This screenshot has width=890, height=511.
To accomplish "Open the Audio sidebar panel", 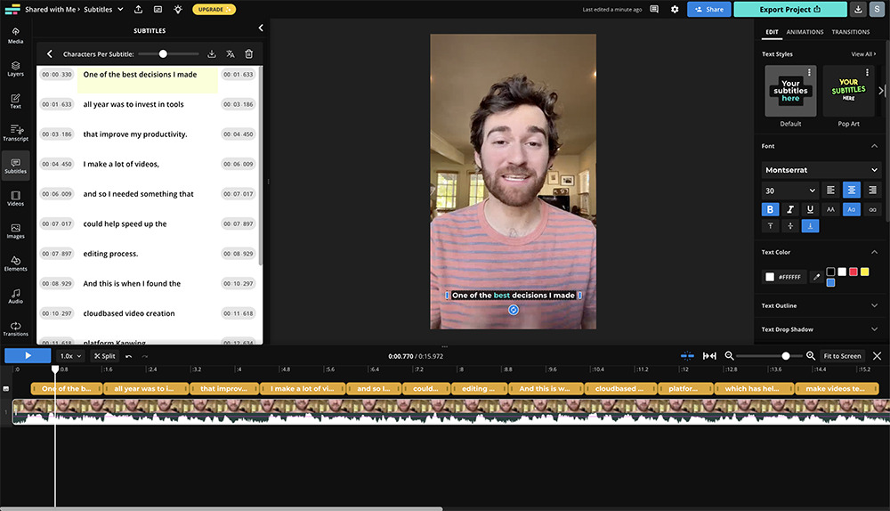I will (x=15, y=296).
